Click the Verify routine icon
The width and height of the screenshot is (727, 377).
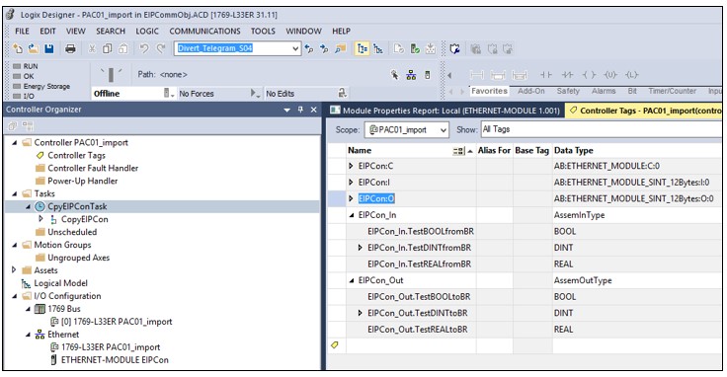[x=399, y=48]
